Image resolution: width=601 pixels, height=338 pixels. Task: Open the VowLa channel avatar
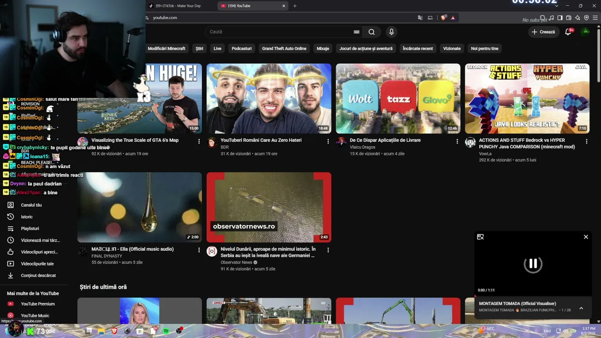[470, 143]
